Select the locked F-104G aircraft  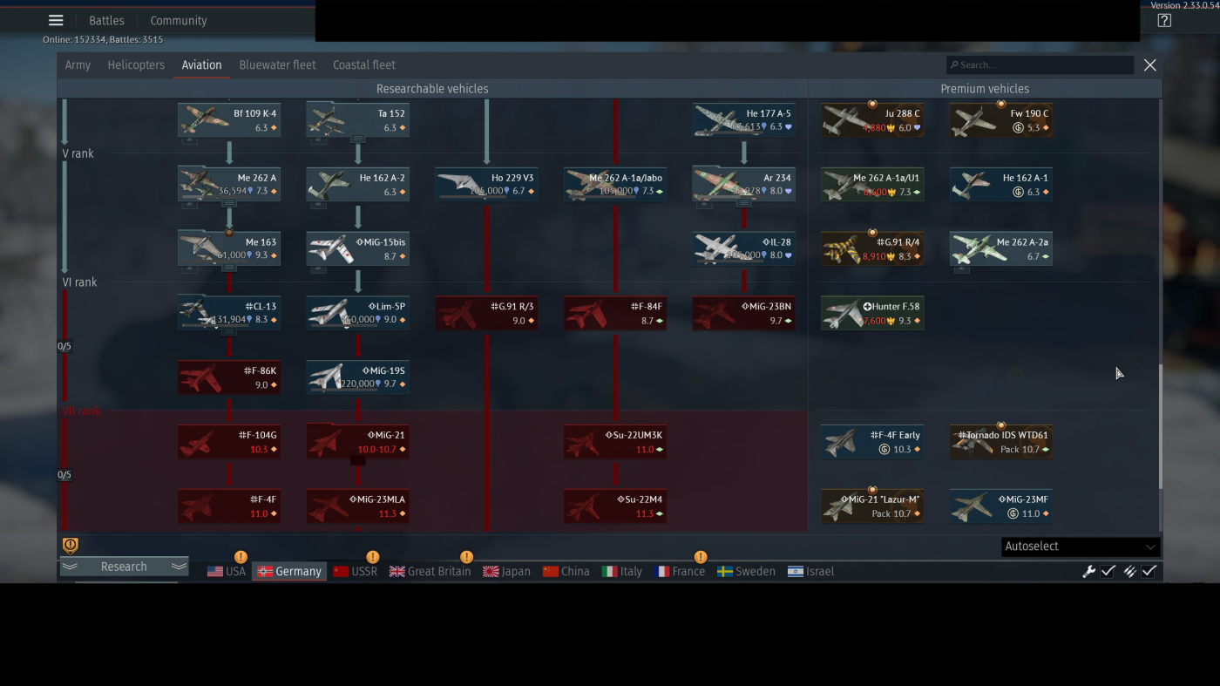pyautogui.click(x=229, y=443)
